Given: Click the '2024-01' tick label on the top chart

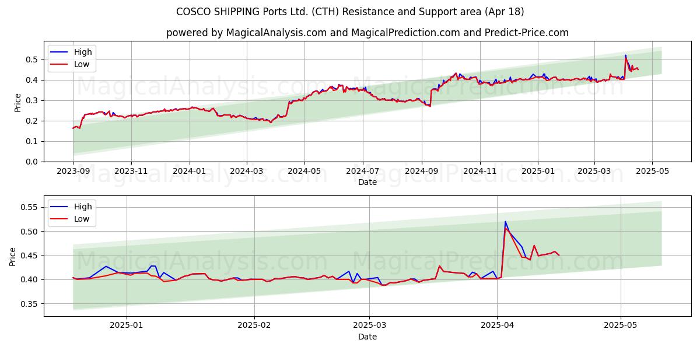Looking at the screenshot, I should click(190, 171).
